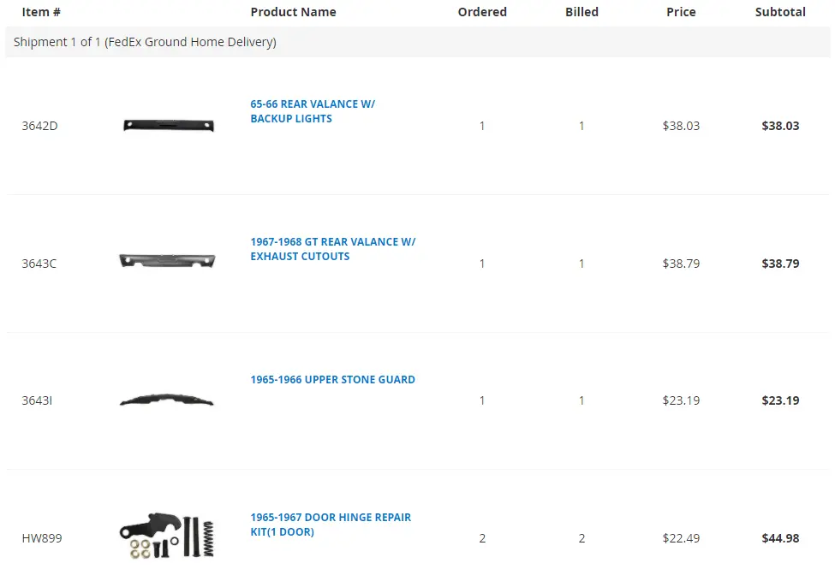Image resolution: width=835 pixels, height=581 pixels.
Task: Click the Price column header
Action: coord(681,12)
